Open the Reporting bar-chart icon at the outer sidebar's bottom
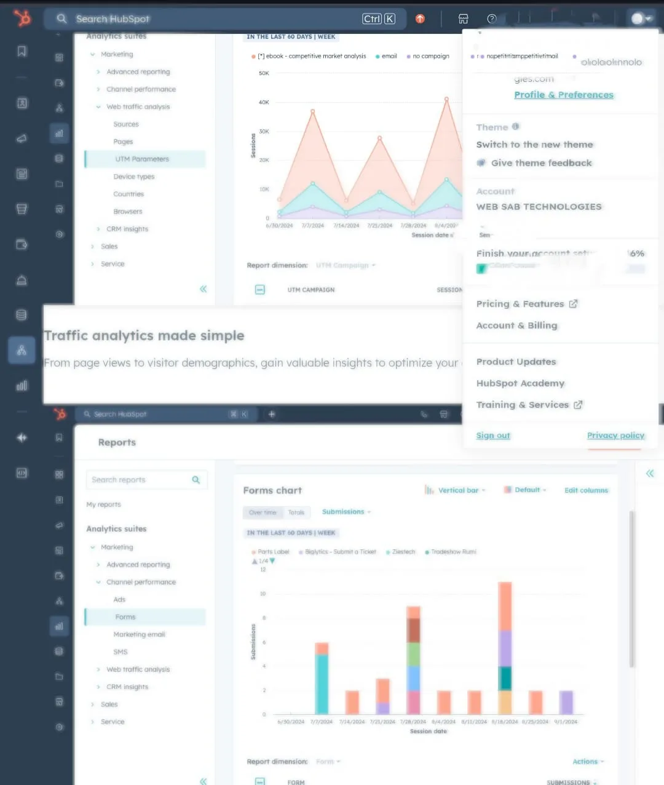Image resolution: width=664 pixels, height=785 pixels. point(22,386)
